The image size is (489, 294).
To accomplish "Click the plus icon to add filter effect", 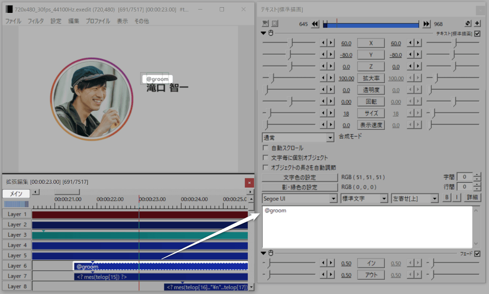I will pos(477,23).
